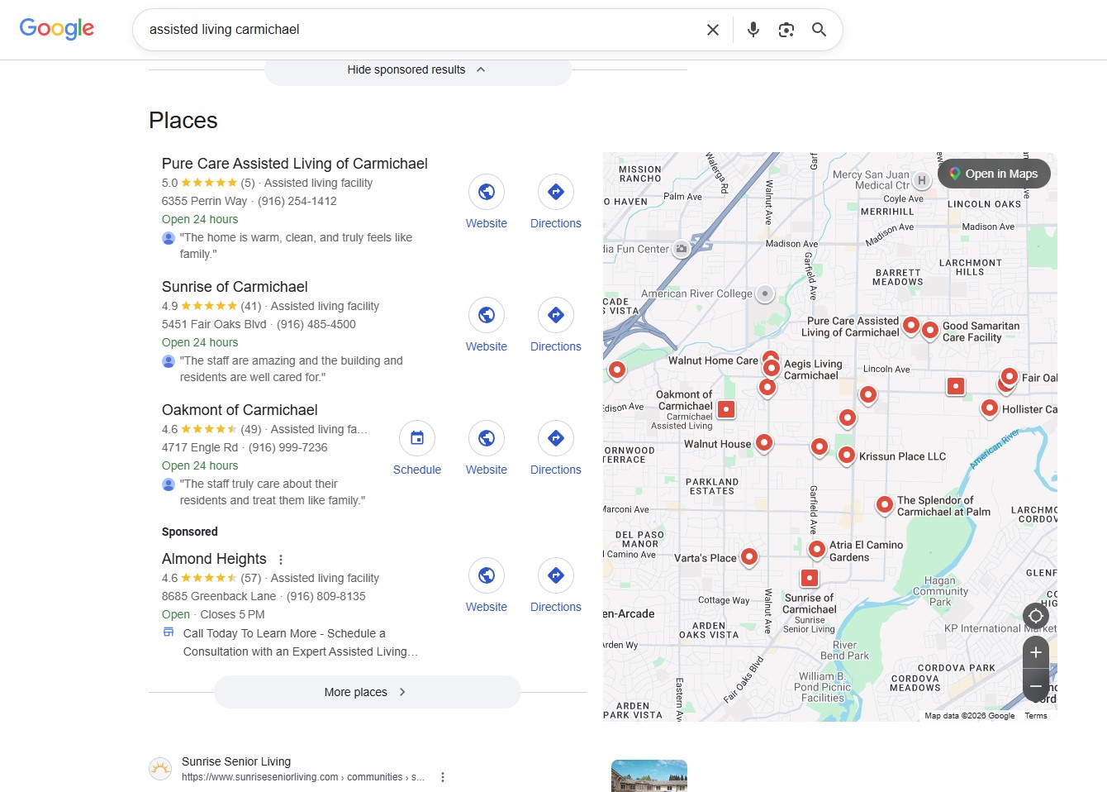Select Walnut House map pin
Image resolution: width=1107 pixels, height=792 pixels.
(x=764, y=443)
